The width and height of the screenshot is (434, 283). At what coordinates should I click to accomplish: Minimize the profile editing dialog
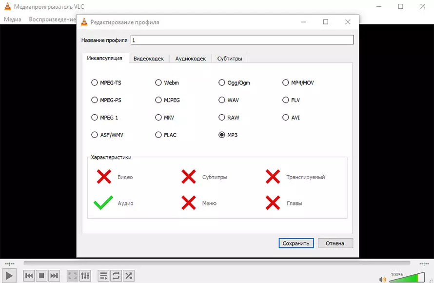(x=304, y=22)
